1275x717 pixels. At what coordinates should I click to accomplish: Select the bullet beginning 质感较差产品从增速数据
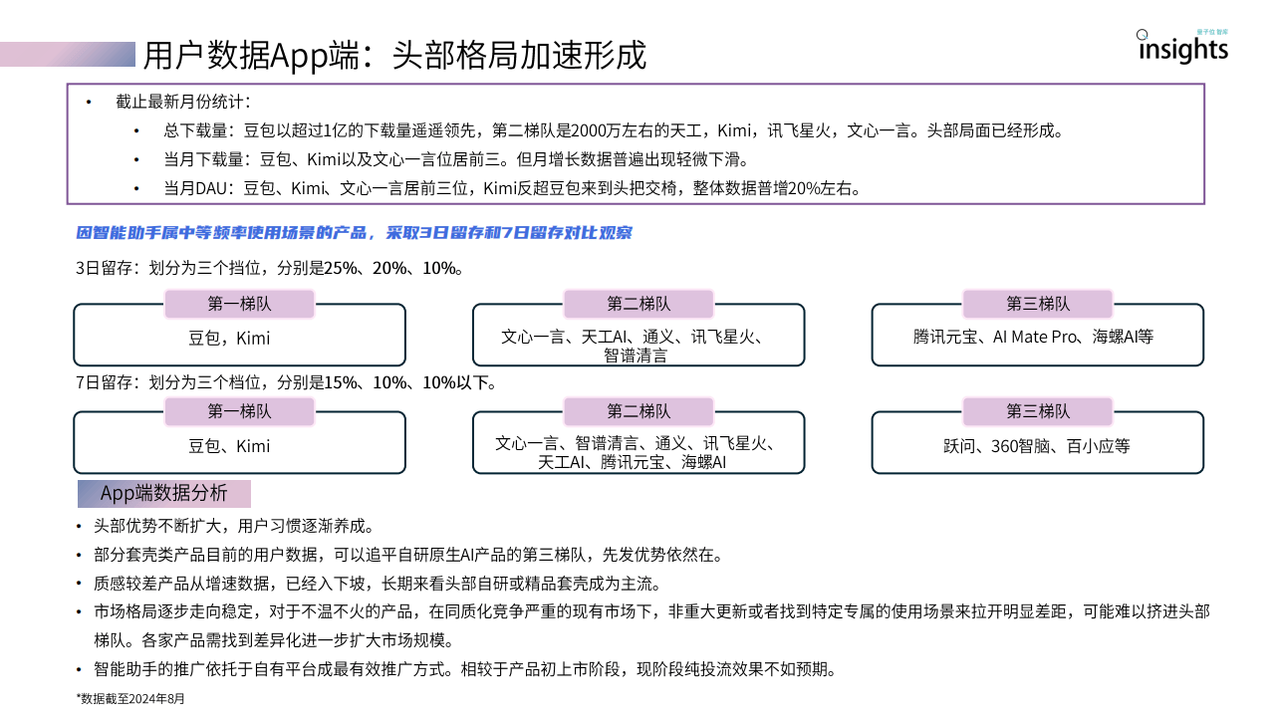tap(378, 584)
